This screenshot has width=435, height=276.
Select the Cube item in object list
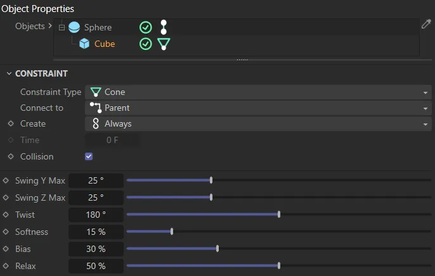(x=105, y=44)
